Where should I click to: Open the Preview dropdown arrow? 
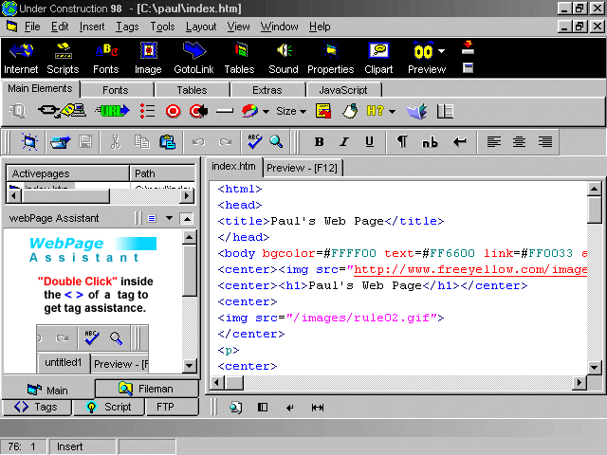pyautogui.click(x=443, y=52)
